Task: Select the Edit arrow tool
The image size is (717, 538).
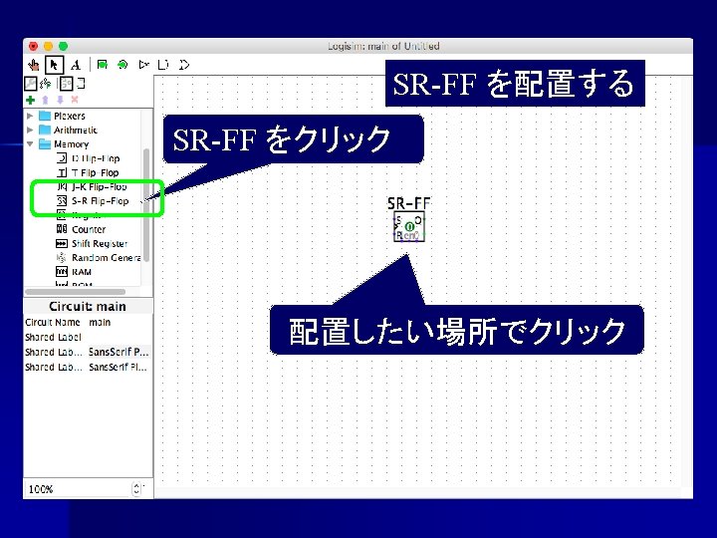Action: click(x=55, y=65)
